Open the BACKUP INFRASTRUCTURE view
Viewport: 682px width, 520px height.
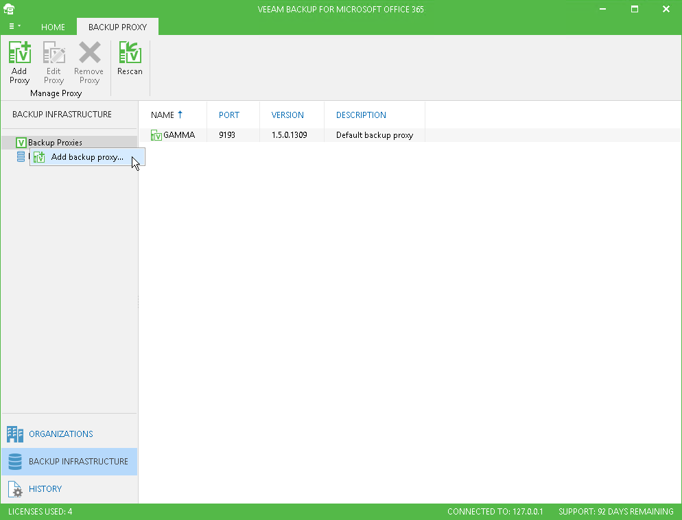pos(69,461)
